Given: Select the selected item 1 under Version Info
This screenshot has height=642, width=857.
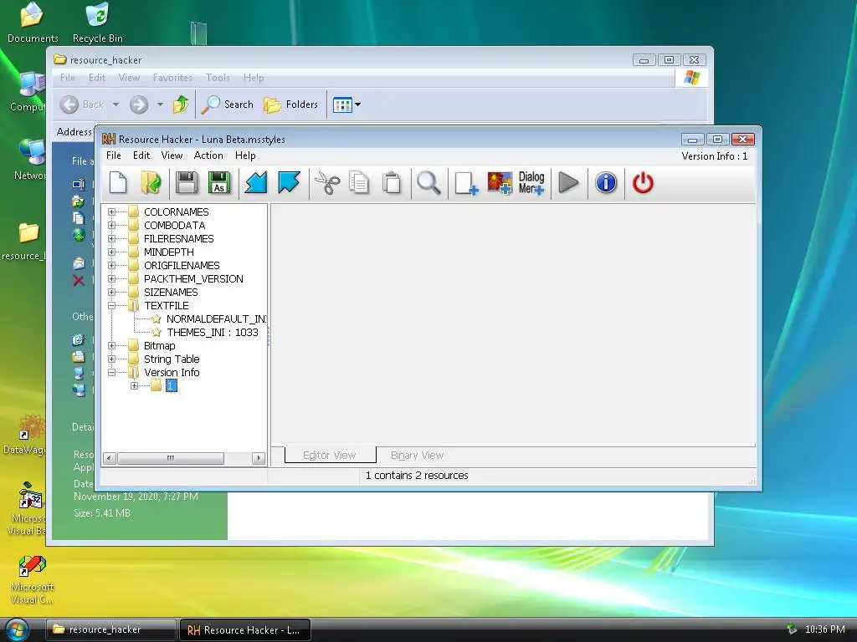Looking at the screenshot, I should pos(171,386).
